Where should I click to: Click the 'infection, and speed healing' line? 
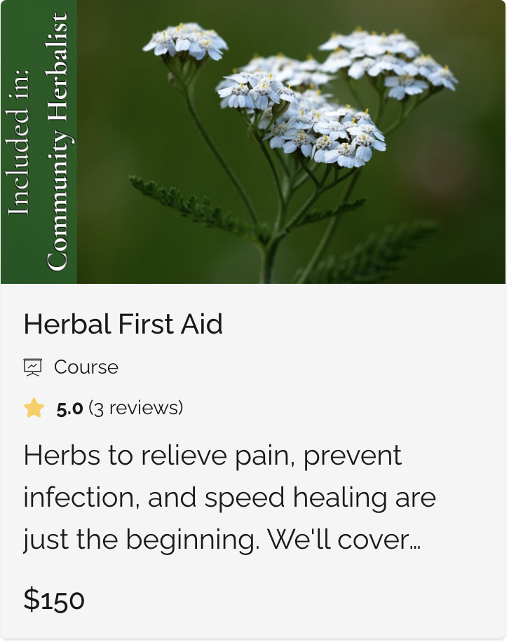230,498
